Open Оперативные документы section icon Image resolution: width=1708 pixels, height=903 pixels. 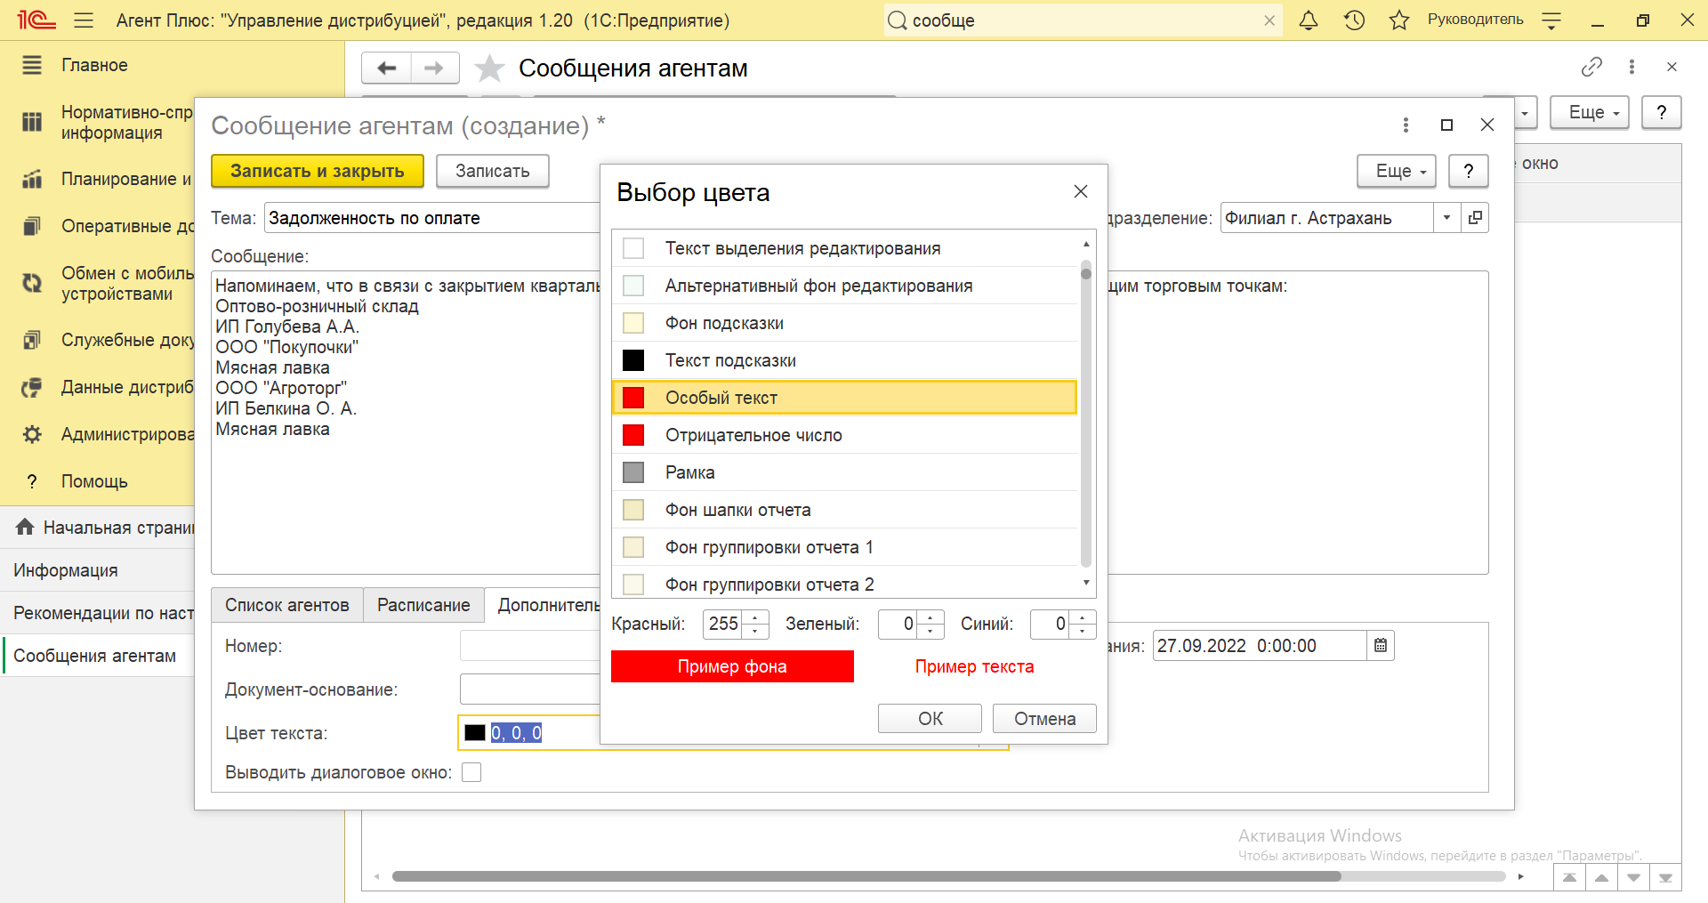32,226
